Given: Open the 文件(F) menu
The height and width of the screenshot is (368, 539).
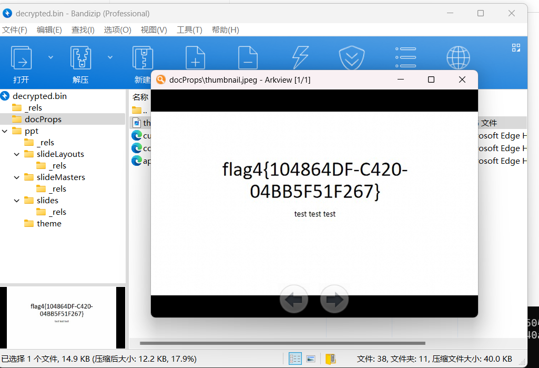Looking at the screenshot, I should pyautogui.click(x=15, y=30).
